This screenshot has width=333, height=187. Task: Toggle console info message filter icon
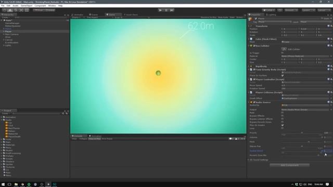click(x=231, y=139)
